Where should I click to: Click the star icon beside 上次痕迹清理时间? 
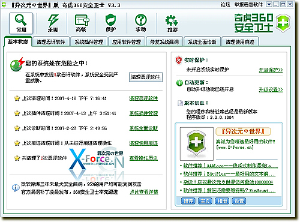pos(17,143)
